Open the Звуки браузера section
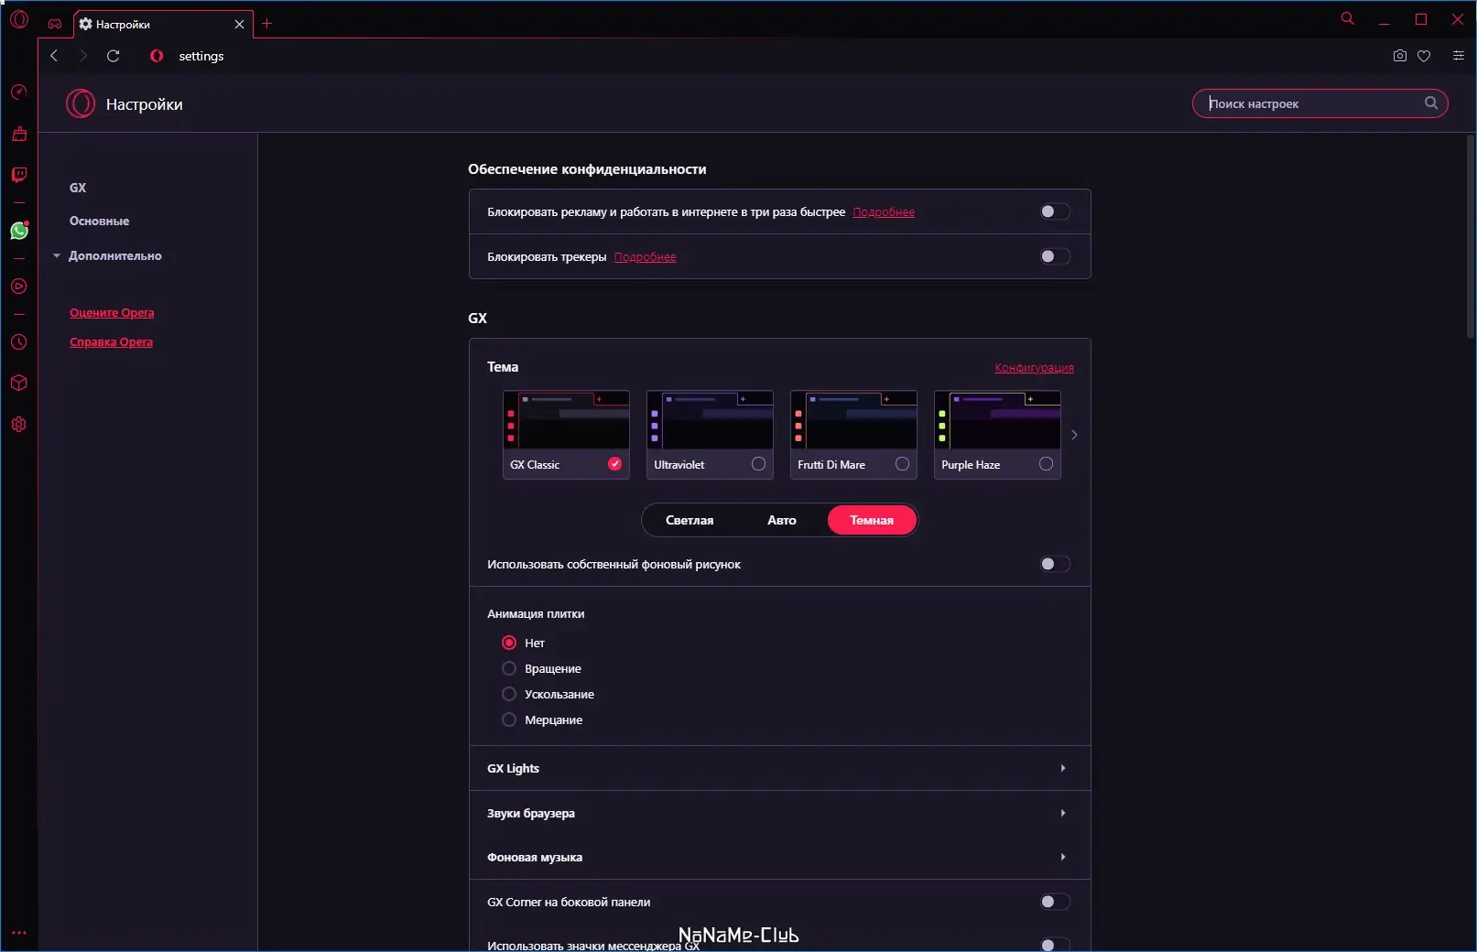Screen dimensions: 1477x952 [x=777, y=813]
